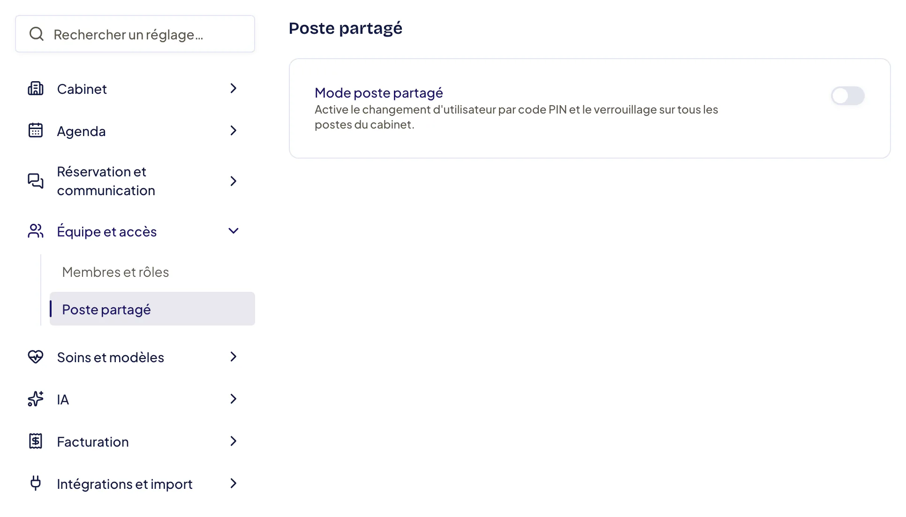
Task: Click the Cabinet building icon
Action: coord(36,88)
